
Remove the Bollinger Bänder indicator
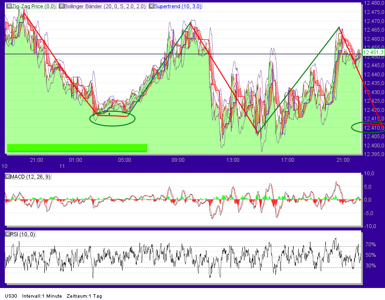tap(60, 6)
